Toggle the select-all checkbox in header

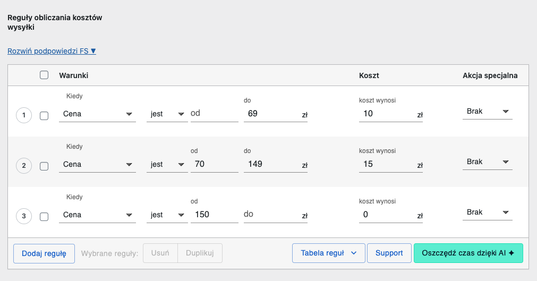tap(44, 75)
